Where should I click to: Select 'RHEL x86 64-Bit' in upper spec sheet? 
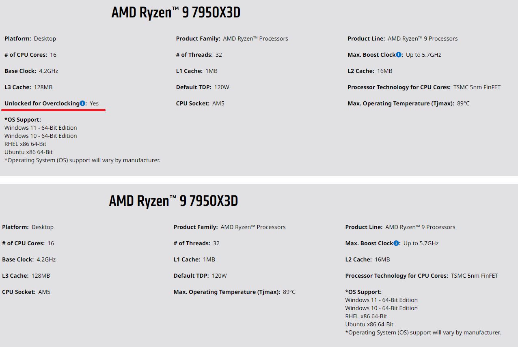26,144
